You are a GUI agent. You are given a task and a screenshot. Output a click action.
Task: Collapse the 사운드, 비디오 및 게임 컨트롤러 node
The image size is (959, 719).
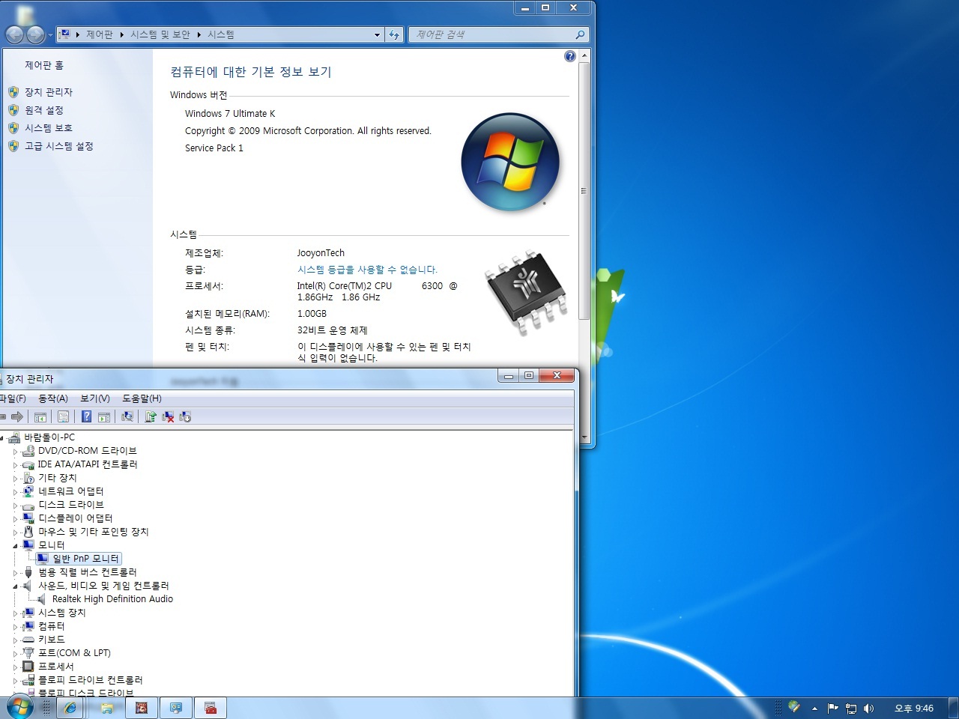click(15, 586)
